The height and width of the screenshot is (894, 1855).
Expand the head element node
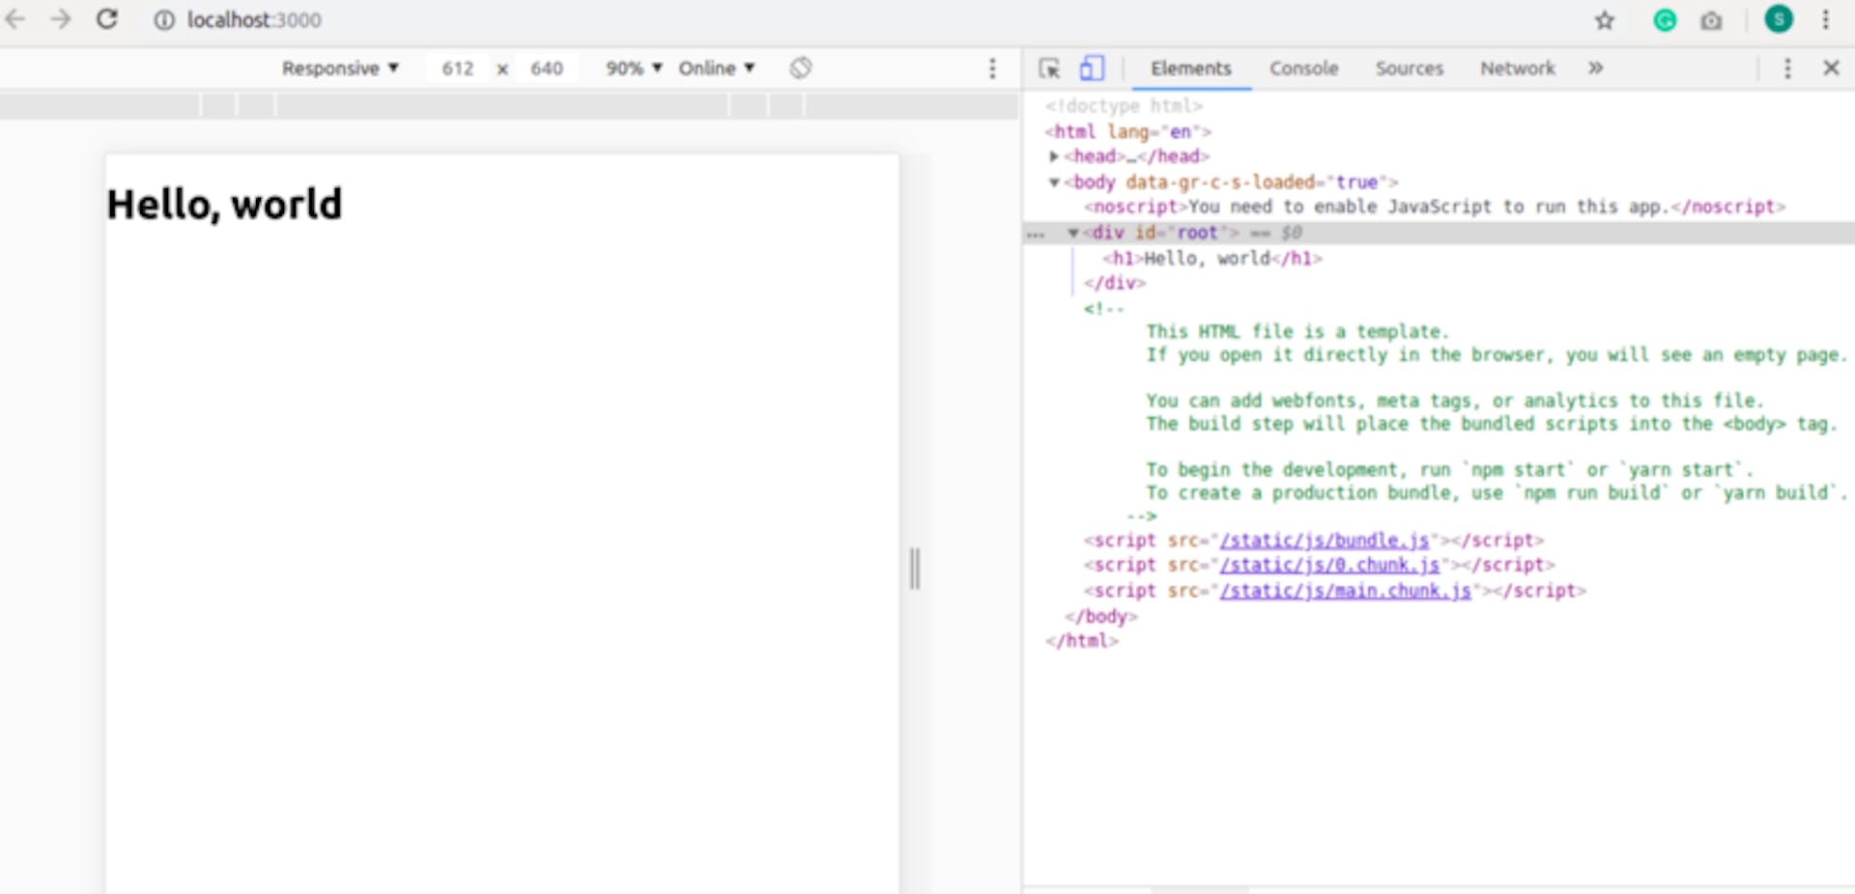tap(1054, 155)
